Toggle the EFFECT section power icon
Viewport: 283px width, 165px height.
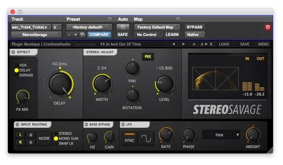[x=13, y=52]
